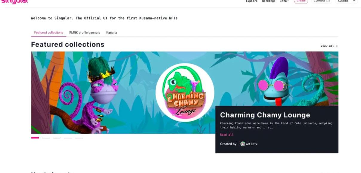Viewport: 361px width, 173px height.
Task: Open the Charming Chamy Lounge title
Action: [265, 115]
